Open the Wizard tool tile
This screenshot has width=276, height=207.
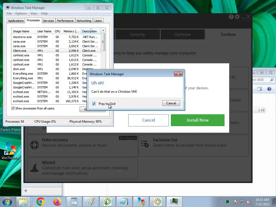(x=82, y=168)
